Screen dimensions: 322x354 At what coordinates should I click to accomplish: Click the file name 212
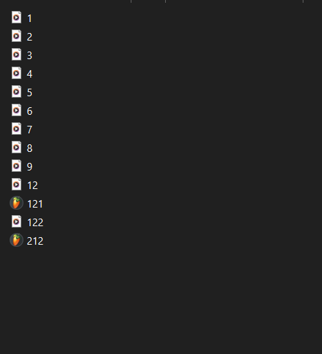(x=35, y=241)
